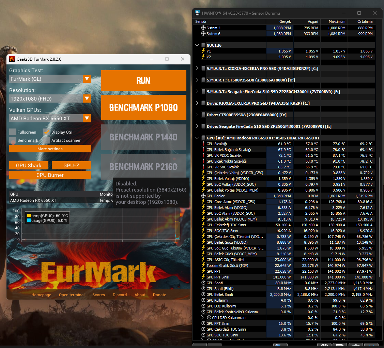Open the Scores link
The width and height of the screenshot is (384, 348).
pos(98,295)
